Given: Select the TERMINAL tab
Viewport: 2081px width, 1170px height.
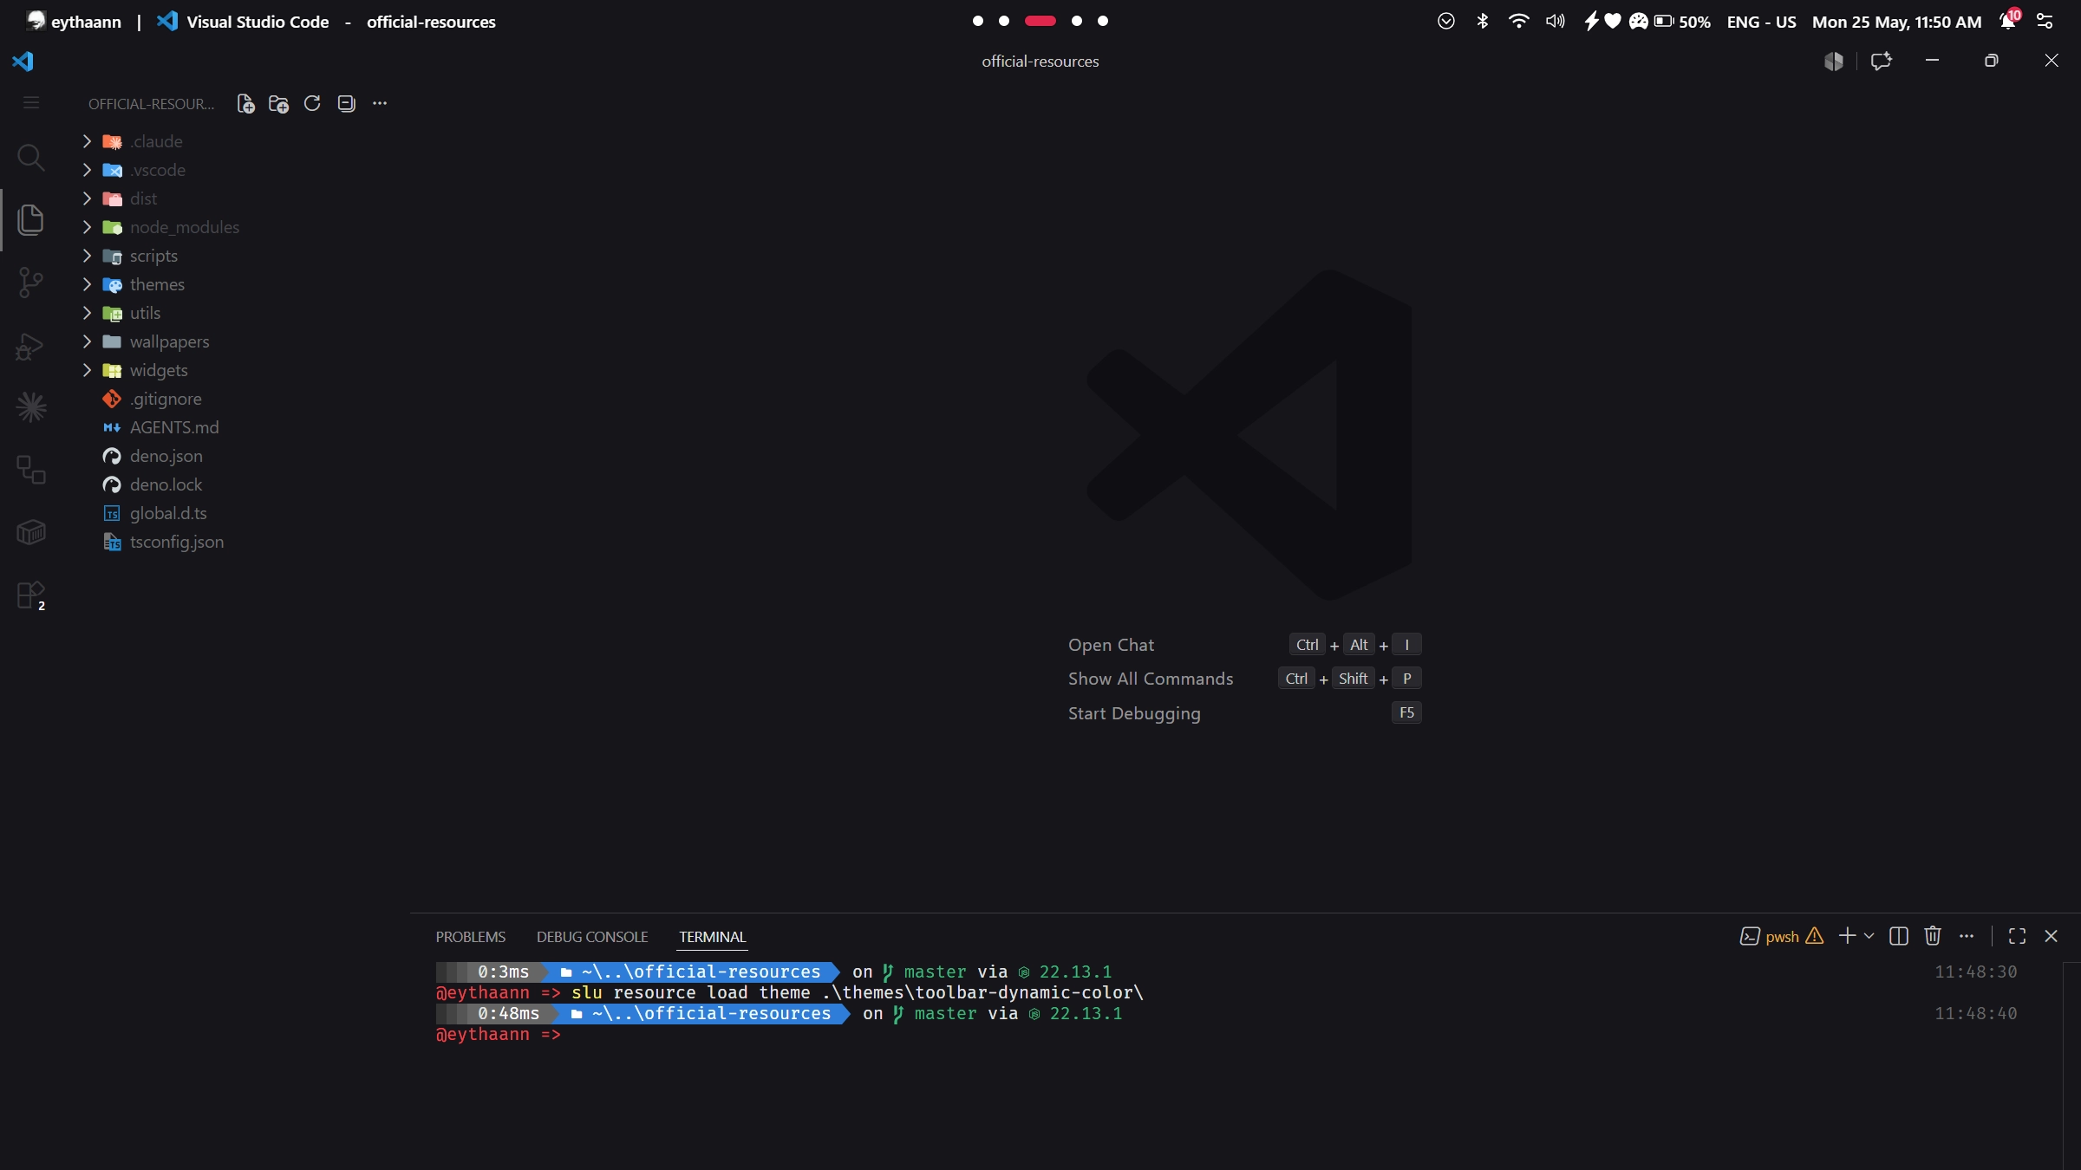Looking at the screenshot, I should click(x=712, y=937).
